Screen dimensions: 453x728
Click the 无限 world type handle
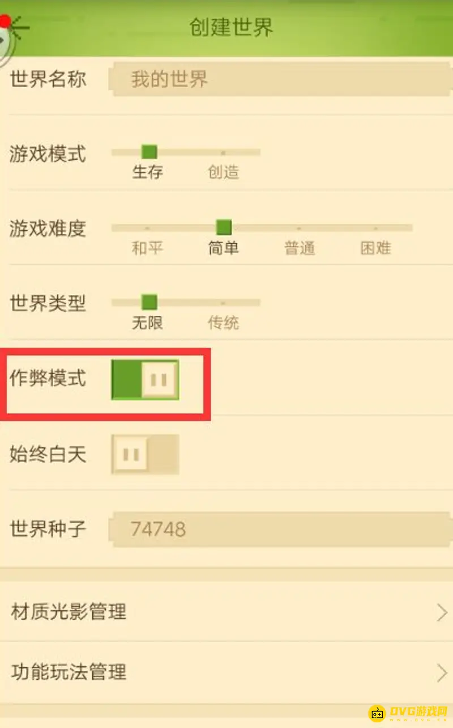click(x=149, y=302)
